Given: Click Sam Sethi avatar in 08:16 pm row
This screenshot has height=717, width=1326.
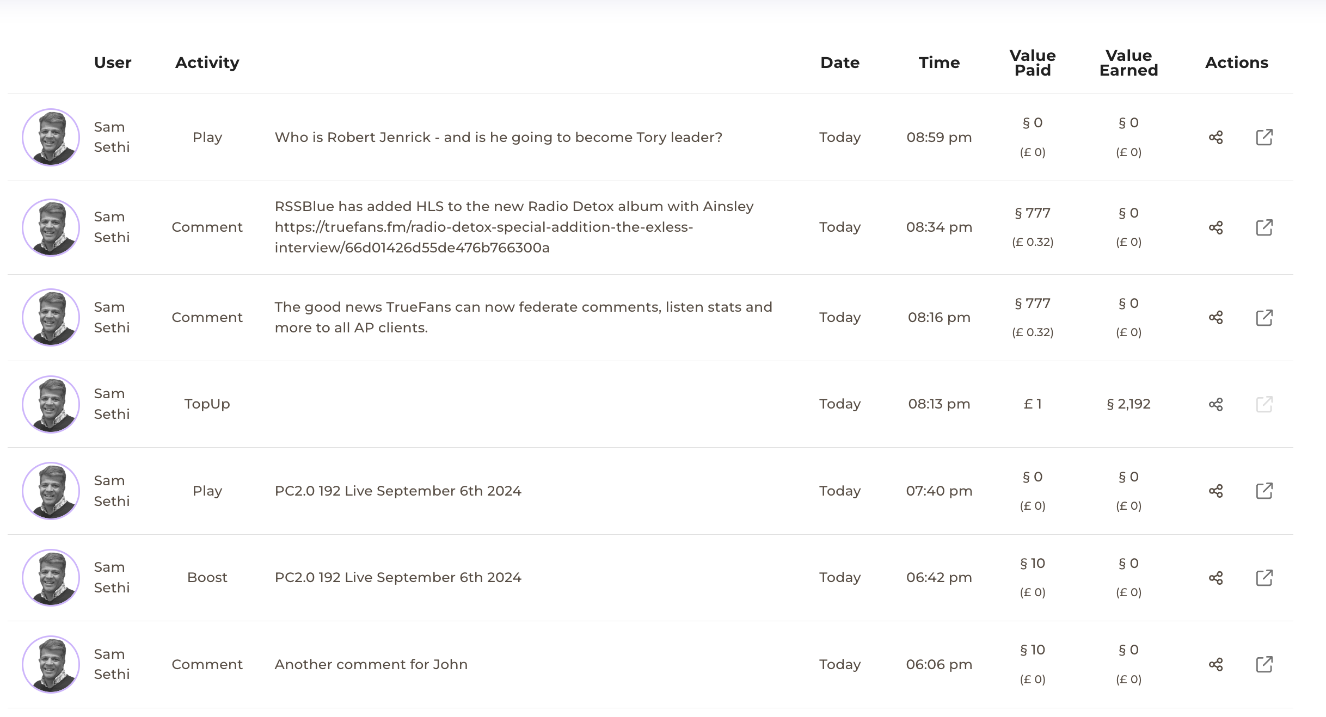Looking at the screenshot, I should (51, 317).
